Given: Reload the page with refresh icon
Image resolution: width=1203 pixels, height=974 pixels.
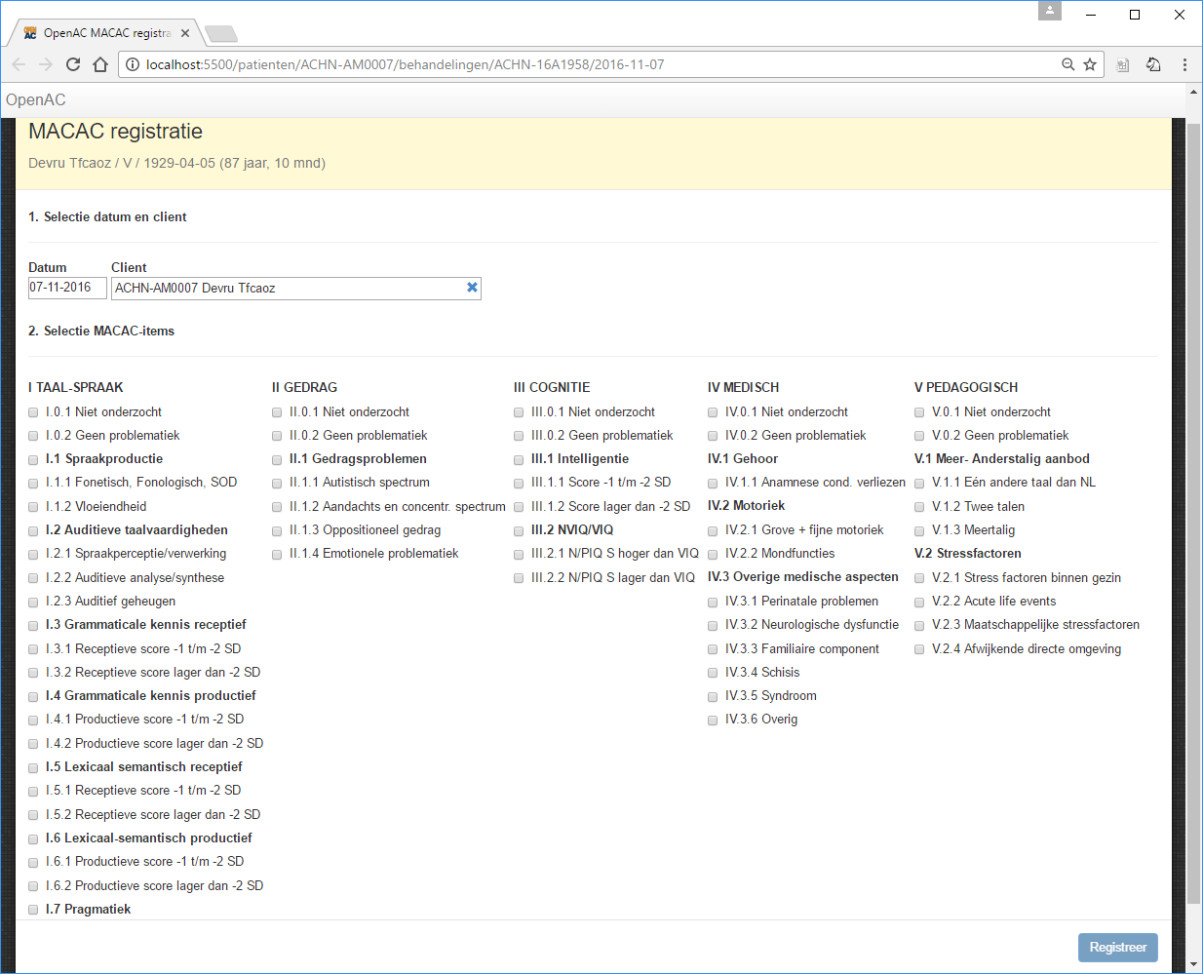Looking at the screenshot, I should coord(73,64).
